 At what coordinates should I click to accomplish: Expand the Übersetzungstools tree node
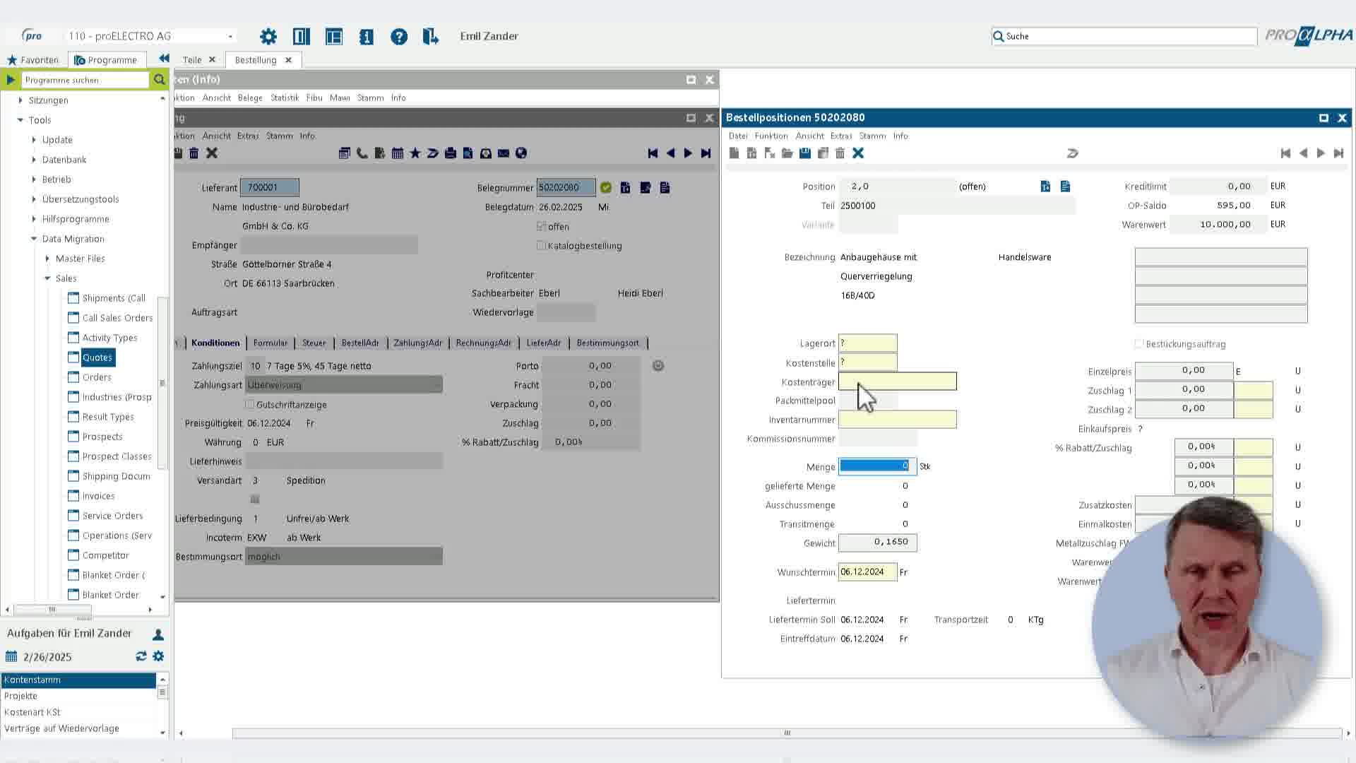click(34, 199)
